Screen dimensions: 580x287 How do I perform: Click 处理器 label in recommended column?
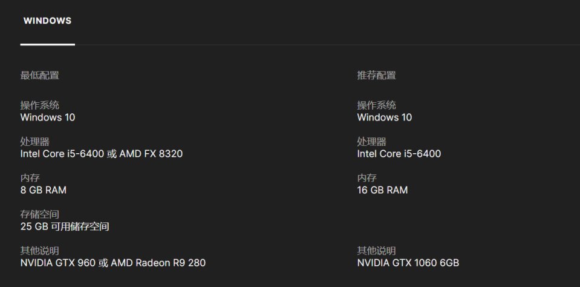(x=371, y=142)
